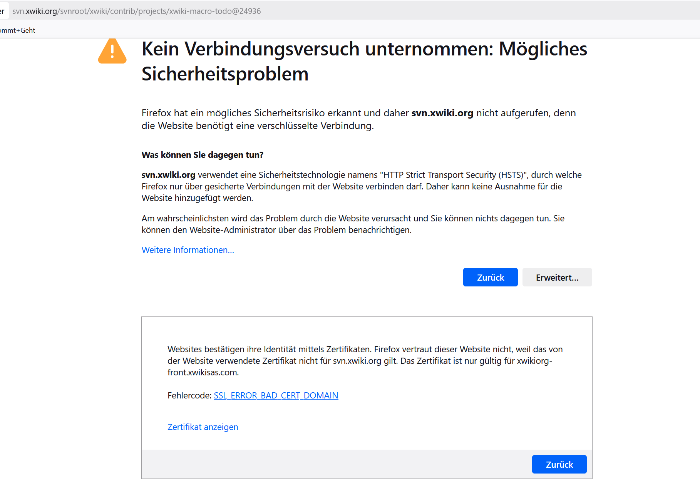Click the "Am wahrscheinlichsten" paragraph text
700x492 pixels.
[353, 224]
